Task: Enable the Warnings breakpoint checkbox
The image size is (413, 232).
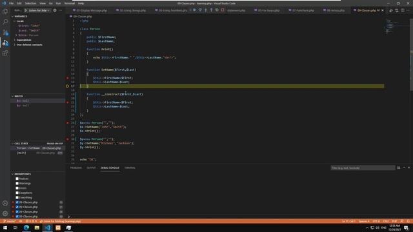Action: pos(17,183)
